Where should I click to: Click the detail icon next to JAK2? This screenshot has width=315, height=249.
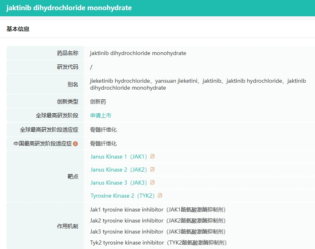[152, 170]
